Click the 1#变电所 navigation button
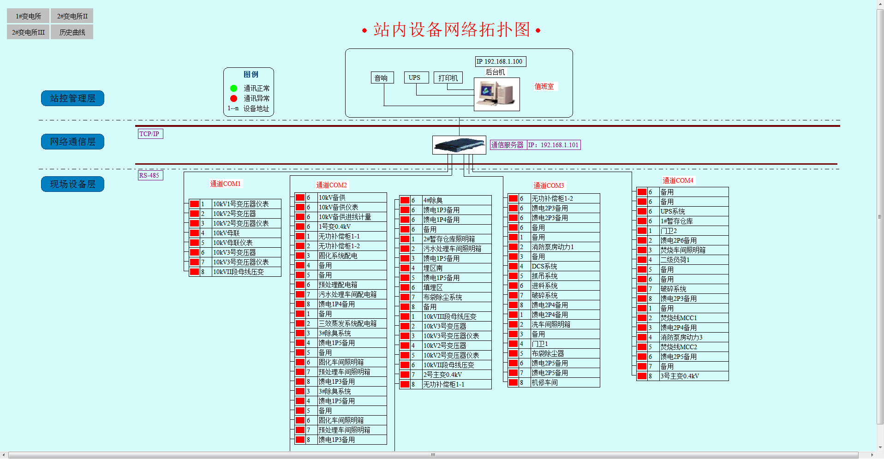Viewport: 884px width, 459px height. tap(27, 15)
